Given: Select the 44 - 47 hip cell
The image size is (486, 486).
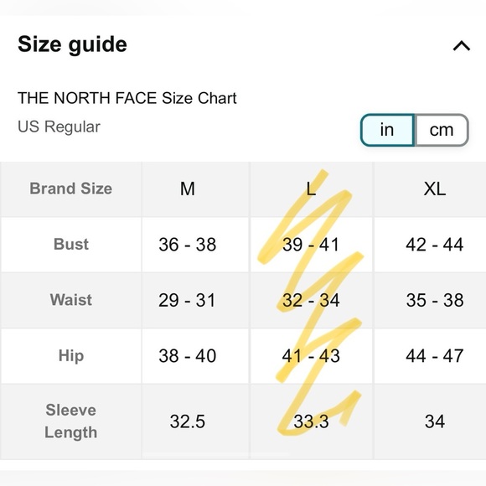Looking at the screenshot, I should (x=435, y=355).
